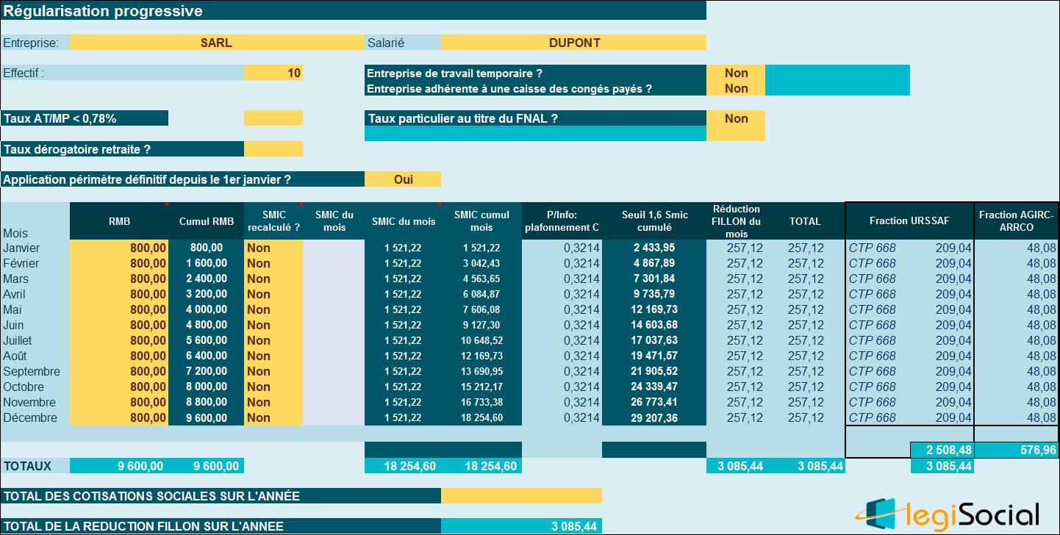Screen dimensions: 1060x535
Task: Open the Entreprise de travail temporaire Non choice
Action: 735,73
